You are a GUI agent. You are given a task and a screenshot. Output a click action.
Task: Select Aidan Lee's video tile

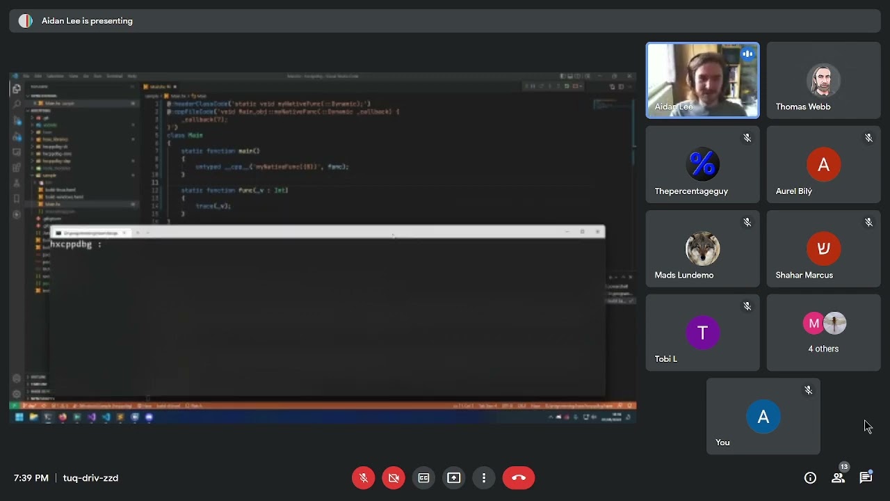tap(702, 80)
